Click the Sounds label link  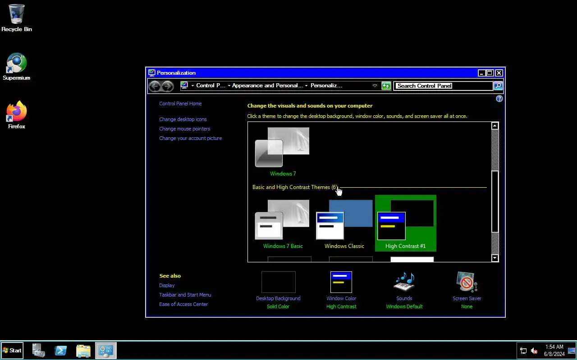[x=404, y=298]
